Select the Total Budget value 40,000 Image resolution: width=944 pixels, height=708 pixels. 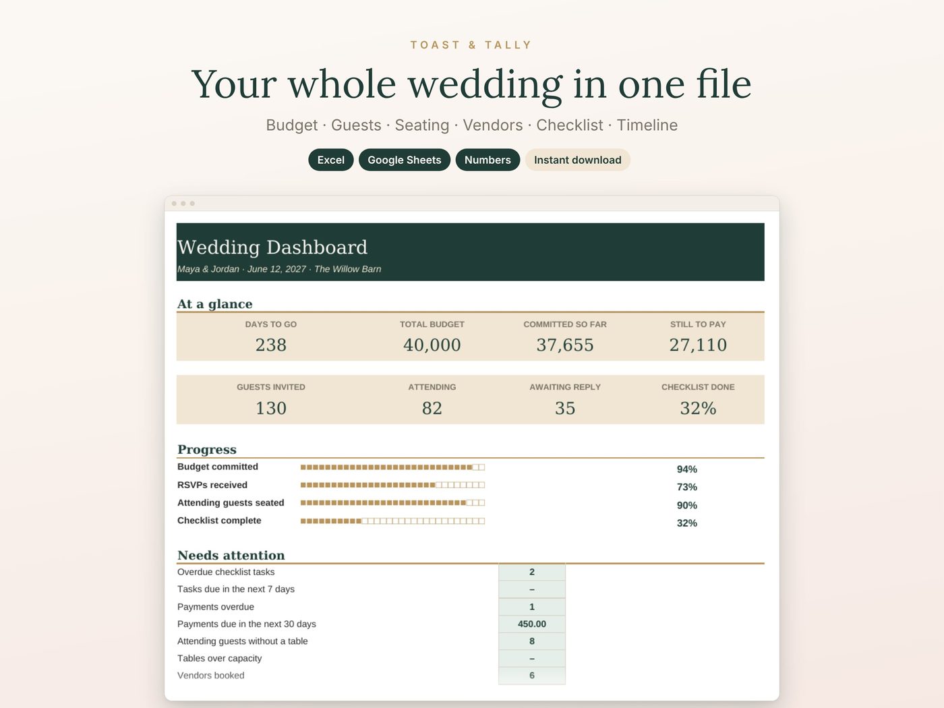[x=432, y=345]
